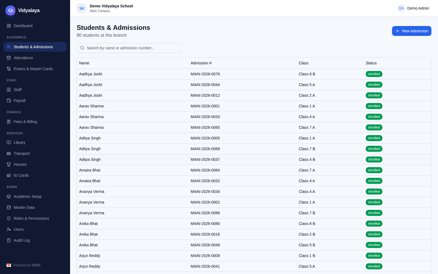Click the ID Cards icon
The height and width of the screenshot is (274, 438).
point(9,175)
